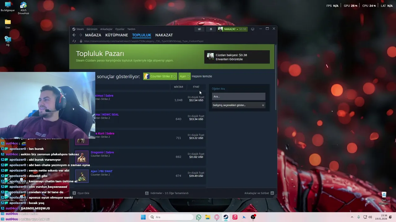This screenshot has height=222, width=396.
Task: Open Arkadaşlar ve Sohbet panel
Action: (259, 193)
